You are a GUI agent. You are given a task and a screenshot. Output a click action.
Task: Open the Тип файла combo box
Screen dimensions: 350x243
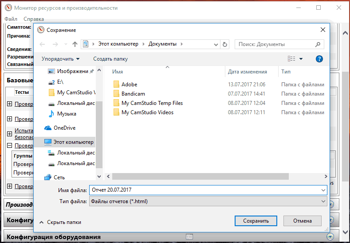pos(208,201)
